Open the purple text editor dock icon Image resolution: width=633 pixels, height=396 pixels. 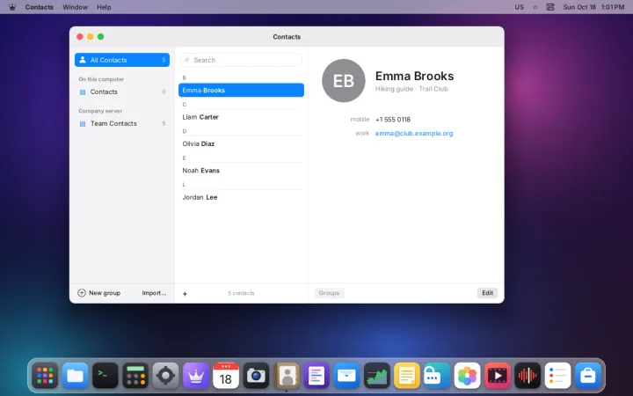tap(316, 376)
